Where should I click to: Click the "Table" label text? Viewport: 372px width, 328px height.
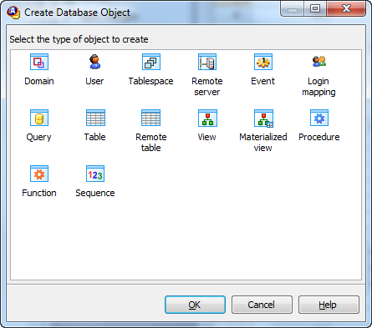tap(95, 137)
